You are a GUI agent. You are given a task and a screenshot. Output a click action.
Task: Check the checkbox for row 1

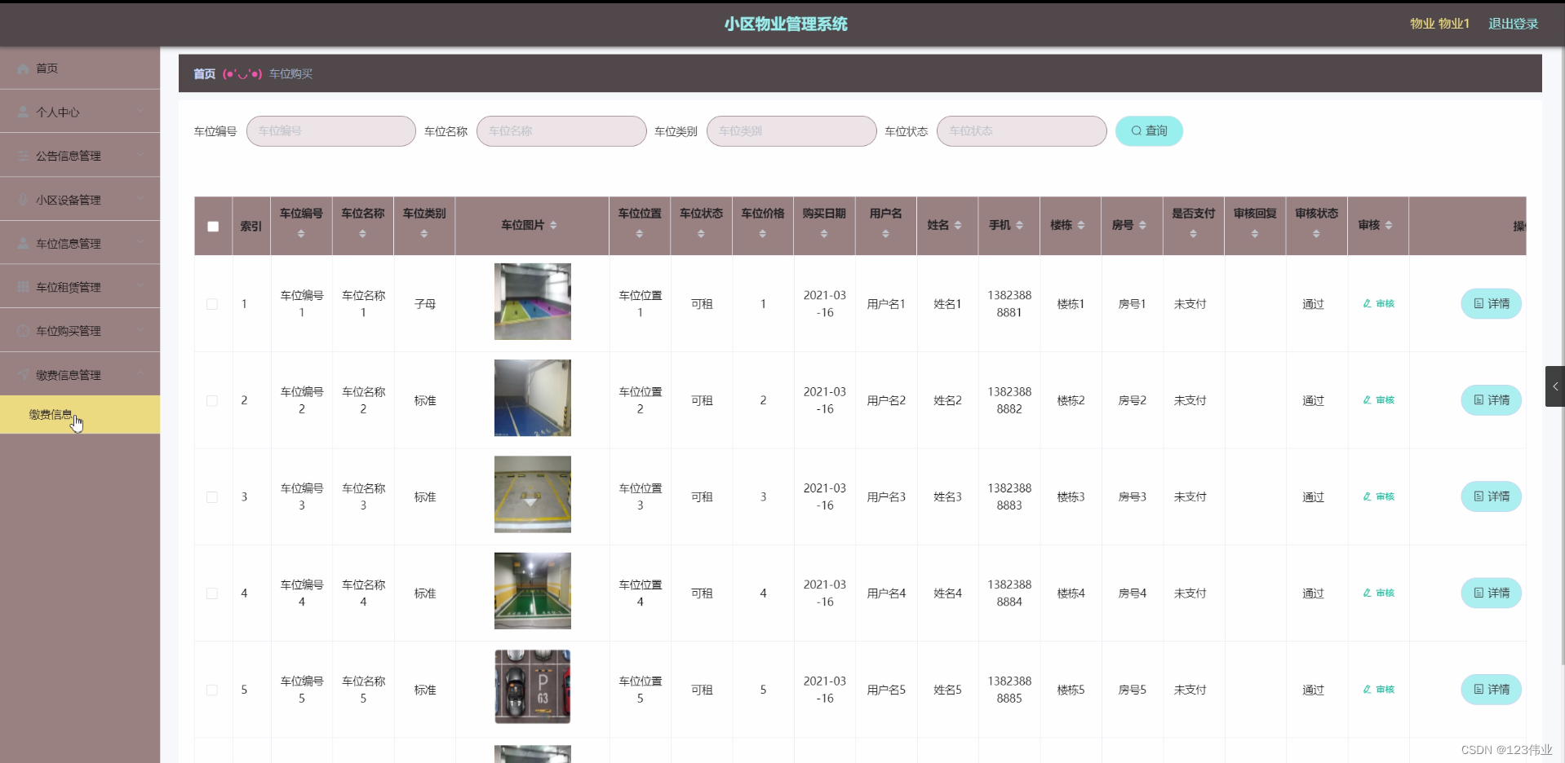[212, 303]
